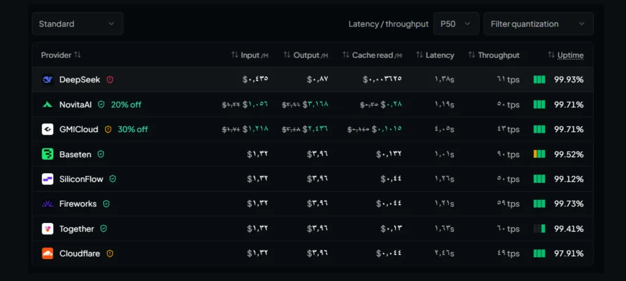Click the NovitaAI green triangle logo
The height and width of the screenshot is (281, 626).
(48, 105)
